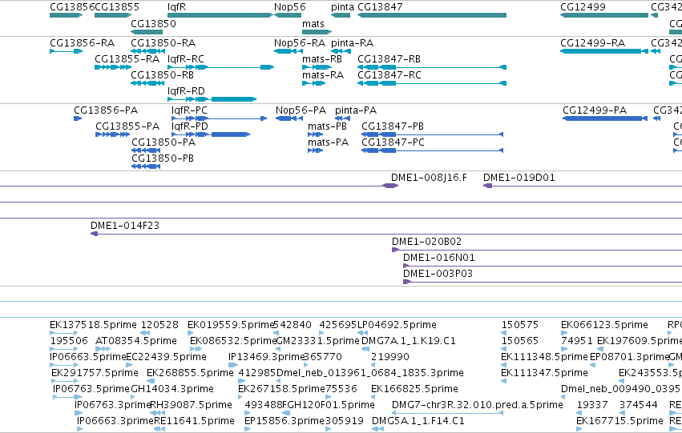682x433 pixels.
Task: Click the CG12499 gene feature
Action: tap(604, 15)
